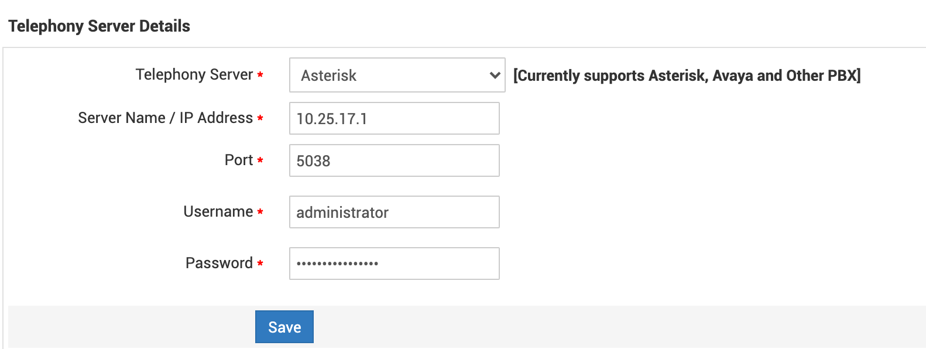Click the required asterisk next to IP Address
Screen dimensions: 926x349
260,119
